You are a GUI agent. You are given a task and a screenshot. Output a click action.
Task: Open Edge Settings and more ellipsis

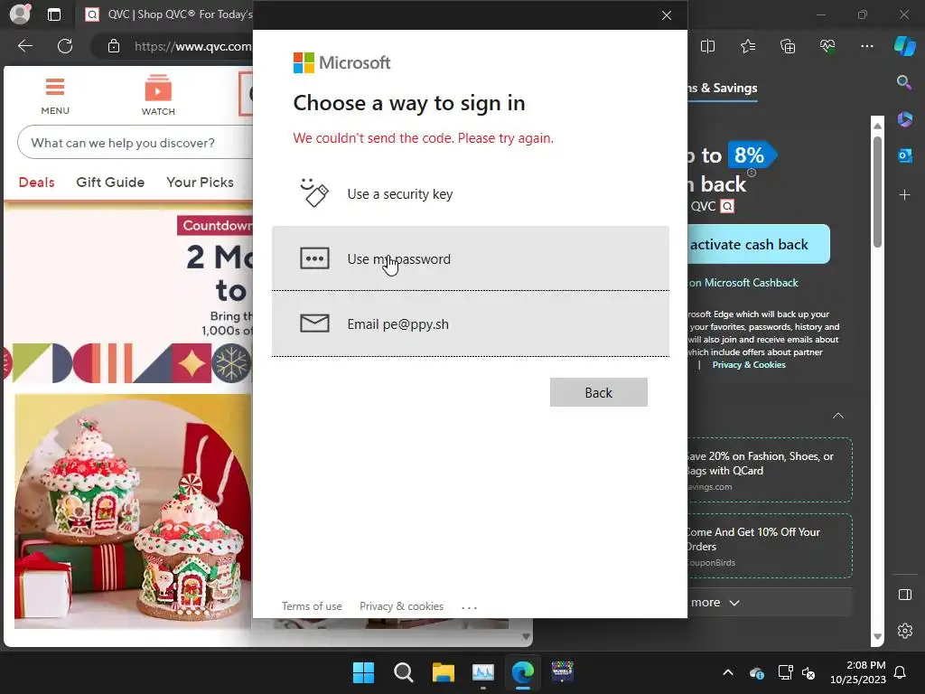click(867, 46)
